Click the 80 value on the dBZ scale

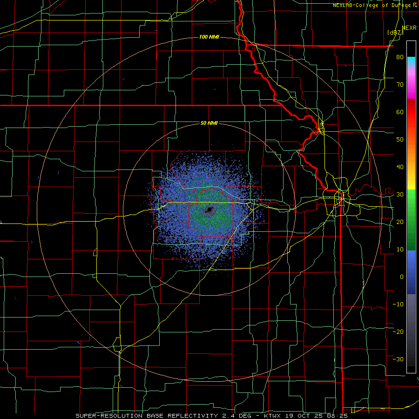pos(400,57)
